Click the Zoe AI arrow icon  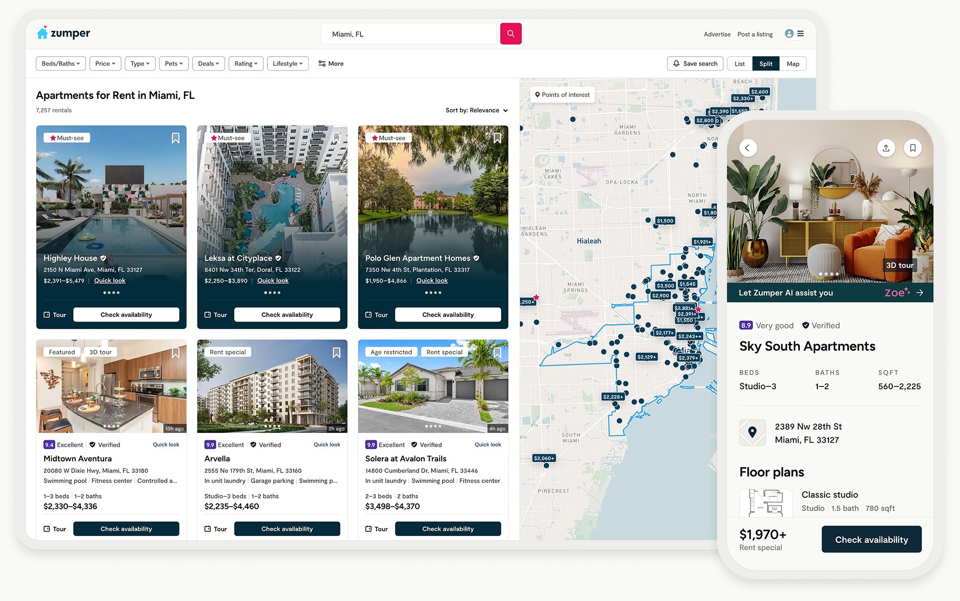point(920,292)
